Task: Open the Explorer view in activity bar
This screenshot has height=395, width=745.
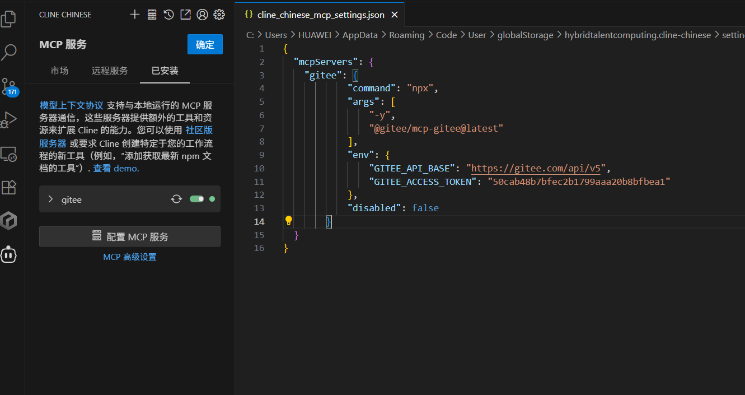Action: [x=9, y=18]
